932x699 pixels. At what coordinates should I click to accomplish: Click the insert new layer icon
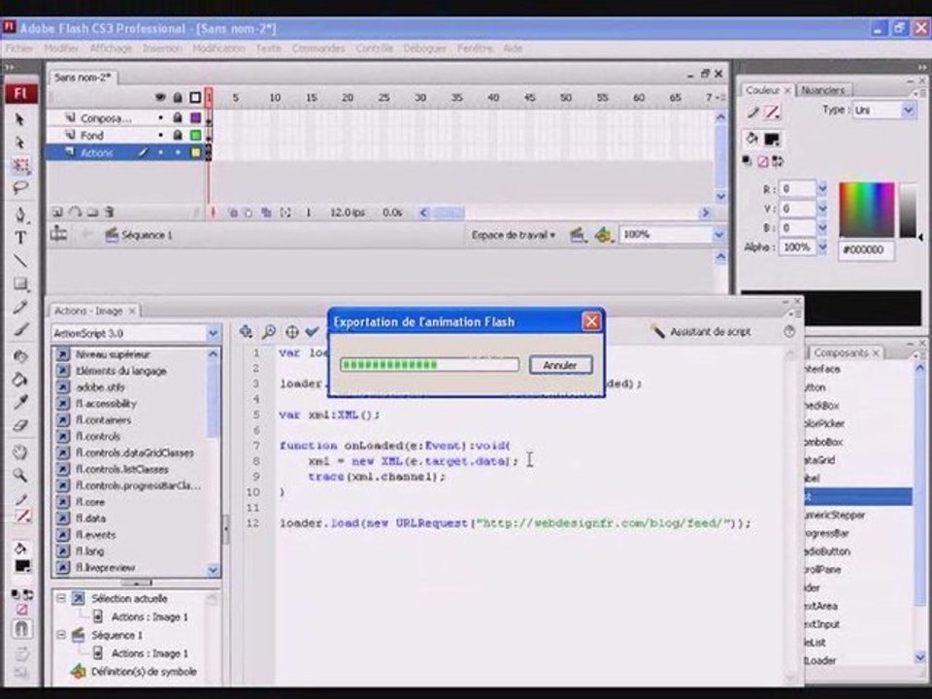pyautogui.click(x=57, y=212)
